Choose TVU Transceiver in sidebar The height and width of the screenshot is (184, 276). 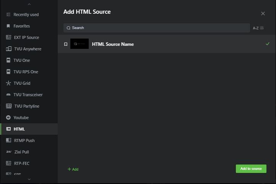pyautogui.click(x=29, y=95)
